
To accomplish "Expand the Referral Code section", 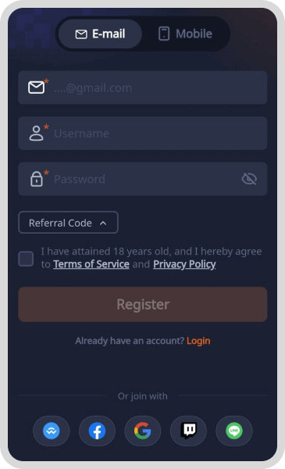I will point(68,223).
